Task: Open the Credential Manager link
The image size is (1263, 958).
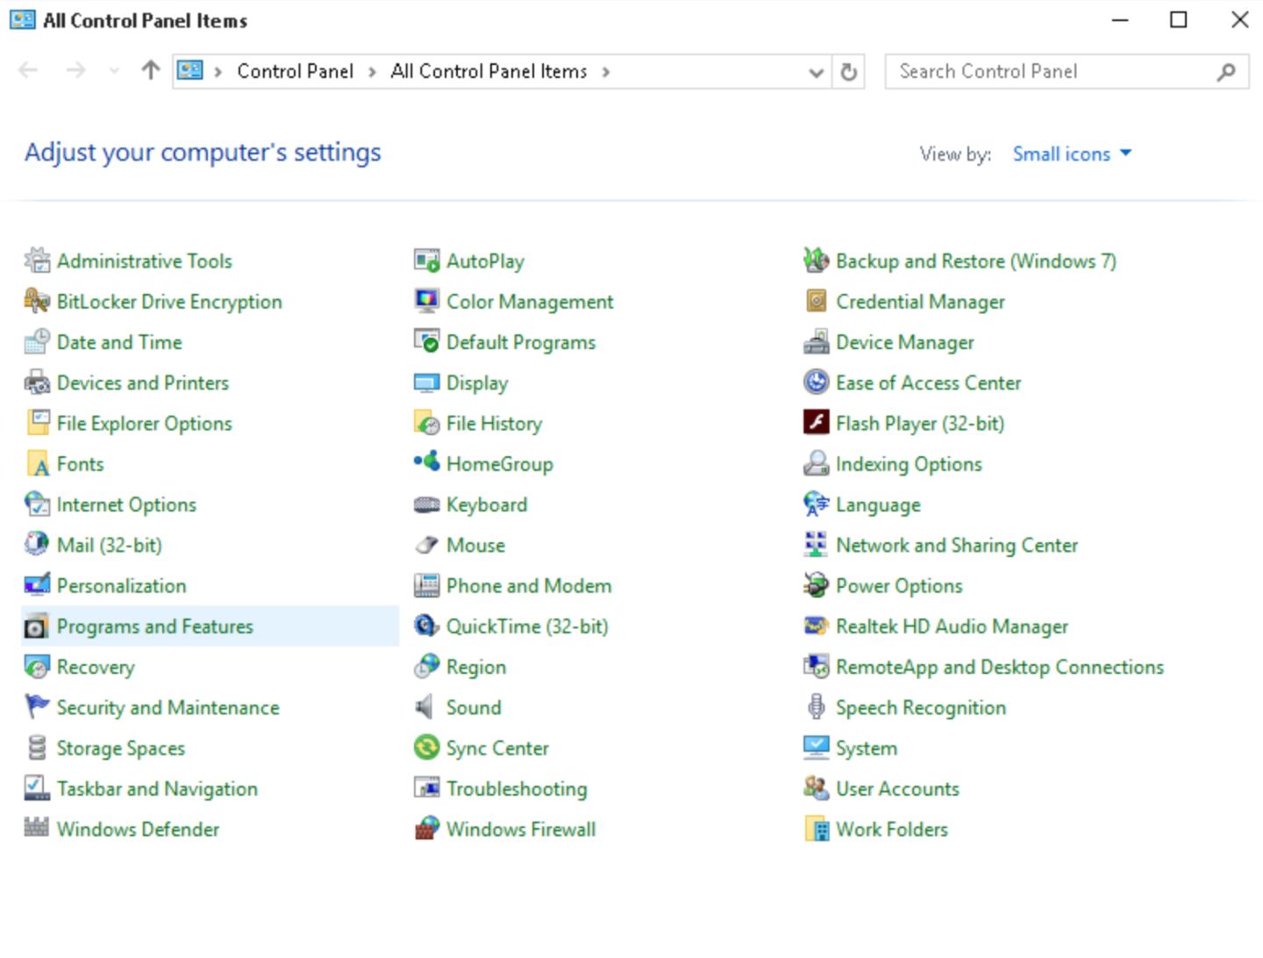Action: click(x=920, y=302)
